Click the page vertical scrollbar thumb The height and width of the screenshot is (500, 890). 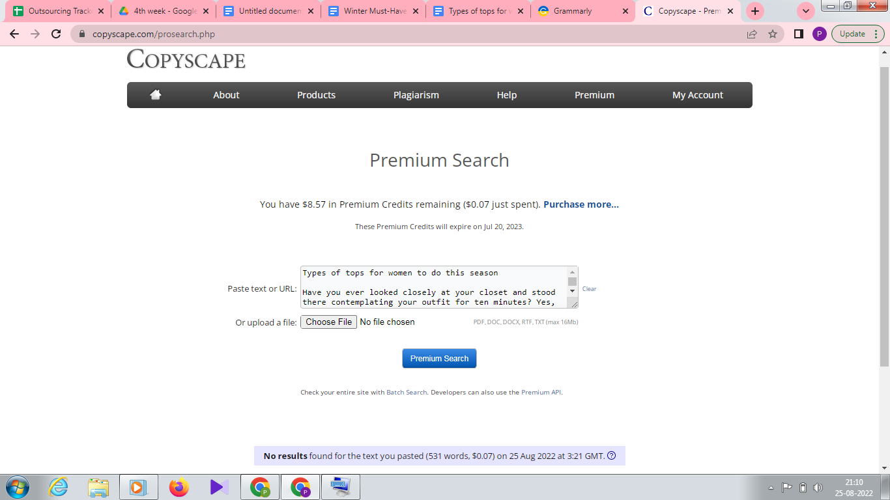tap(884, 217)
